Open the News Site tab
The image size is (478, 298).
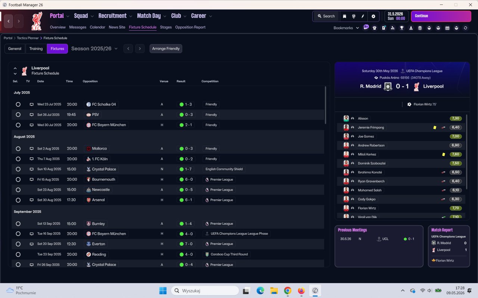pyautogui.click(x=117, y=27)
